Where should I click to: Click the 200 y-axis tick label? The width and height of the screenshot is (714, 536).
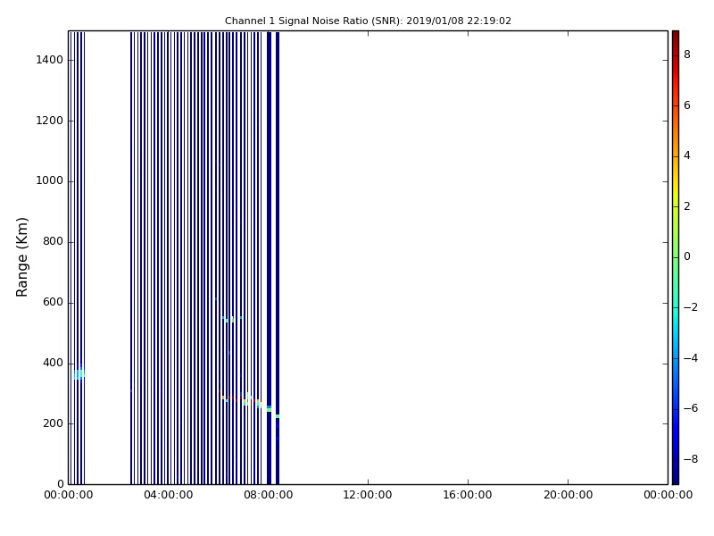point(53,423)
